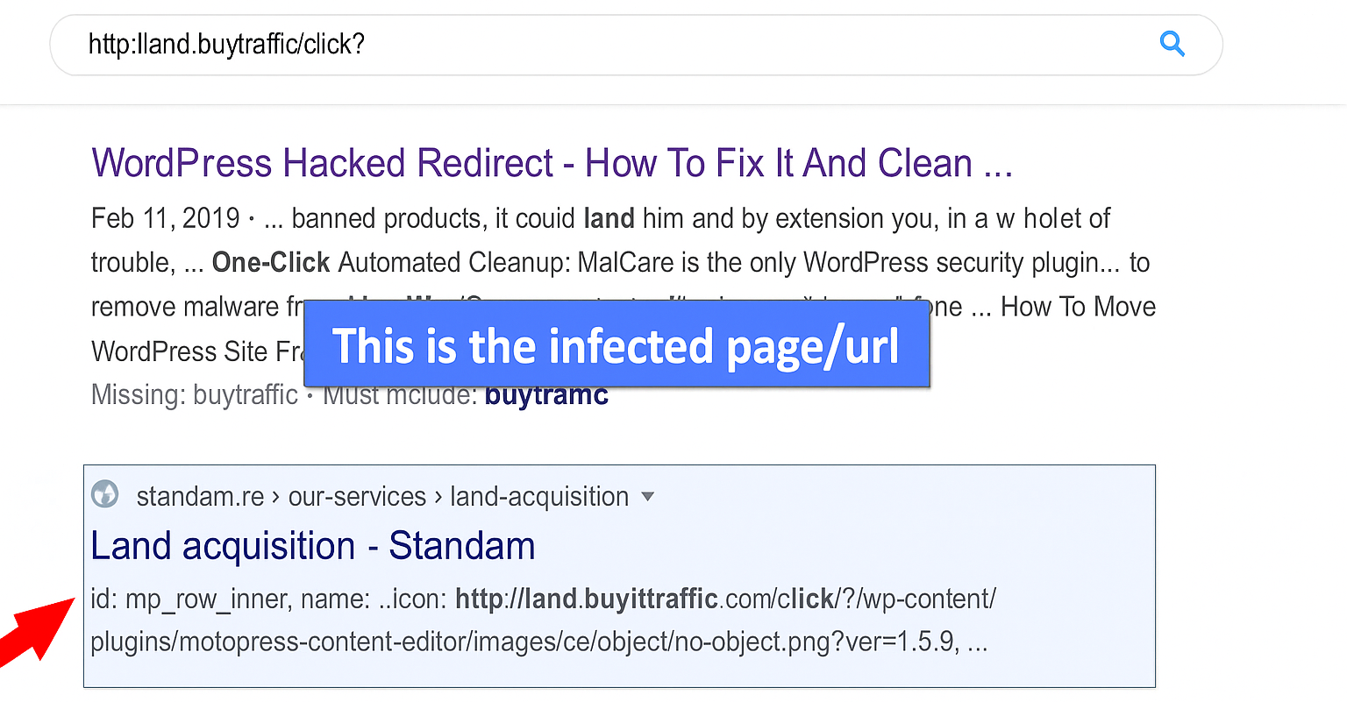
Task: Click the bold buytraffic Must include link
Action: (546, 395)
